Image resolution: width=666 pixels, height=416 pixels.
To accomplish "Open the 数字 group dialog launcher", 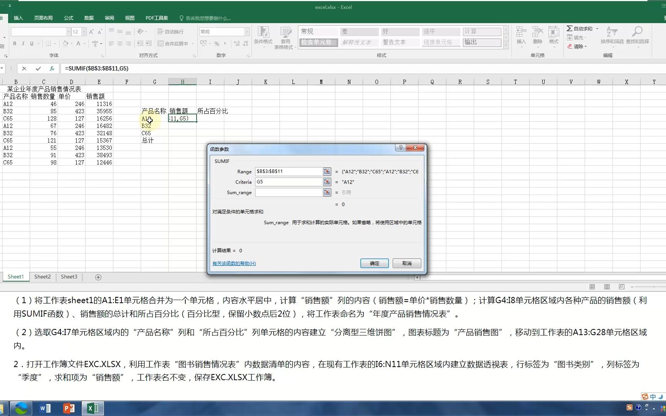I will tap(248, 56).
